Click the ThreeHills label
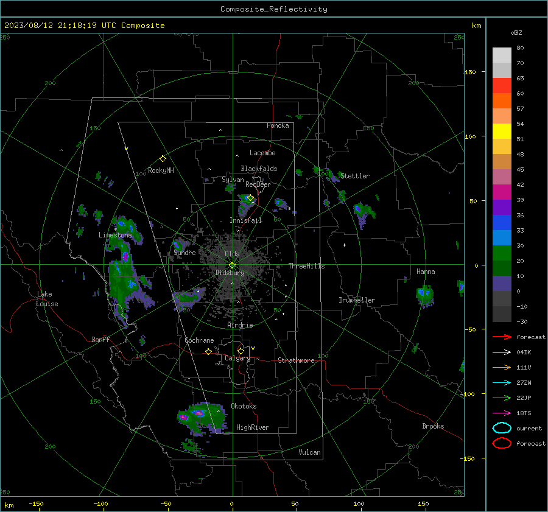Image resolution: width=548 pixels, height=512 pixels. pos(306,266)
